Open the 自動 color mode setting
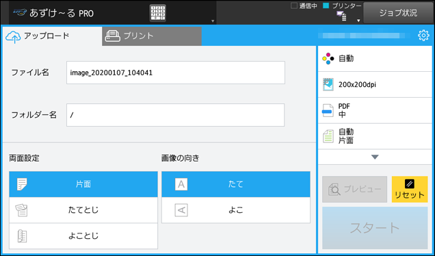435x256 pixels. 375,59
